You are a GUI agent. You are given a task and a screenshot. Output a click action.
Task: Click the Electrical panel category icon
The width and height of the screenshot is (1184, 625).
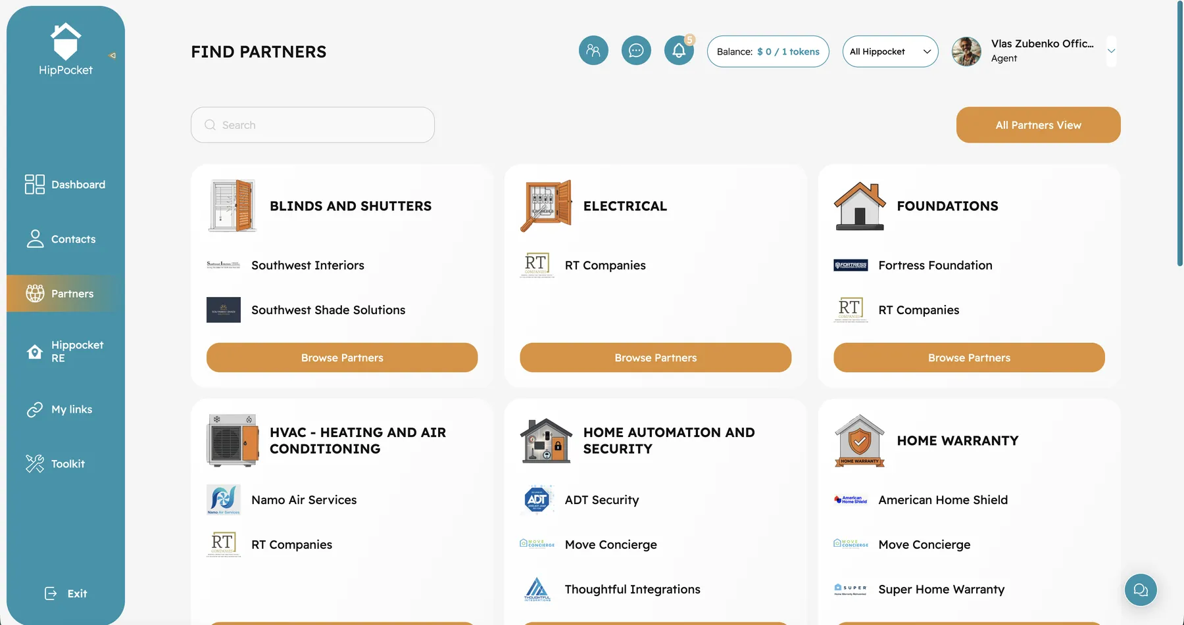pyautogui.click(x=546, y=206)
